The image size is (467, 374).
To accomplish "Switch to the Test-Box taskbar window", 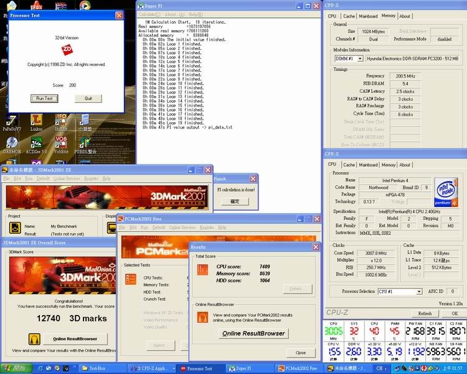I will pos(103,368).
